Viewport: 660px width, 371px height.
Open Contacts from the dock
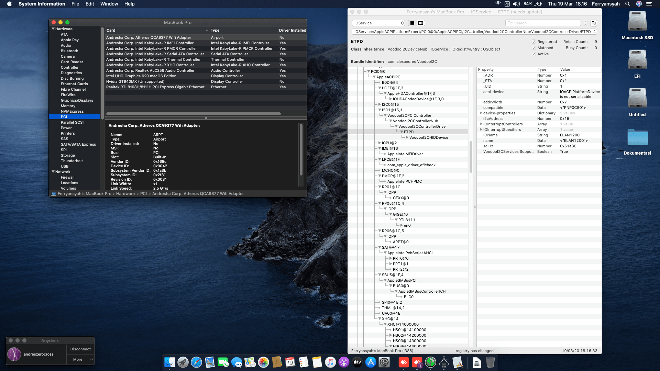pyautogui.click(x=277, y=362)
